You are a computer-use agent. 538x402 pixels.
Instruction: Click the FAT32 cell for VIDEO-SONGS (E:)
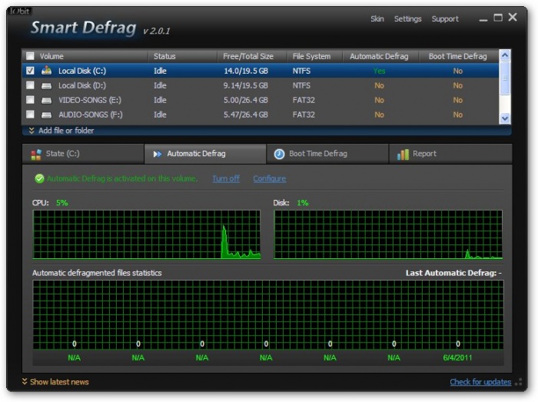point(304,100)
